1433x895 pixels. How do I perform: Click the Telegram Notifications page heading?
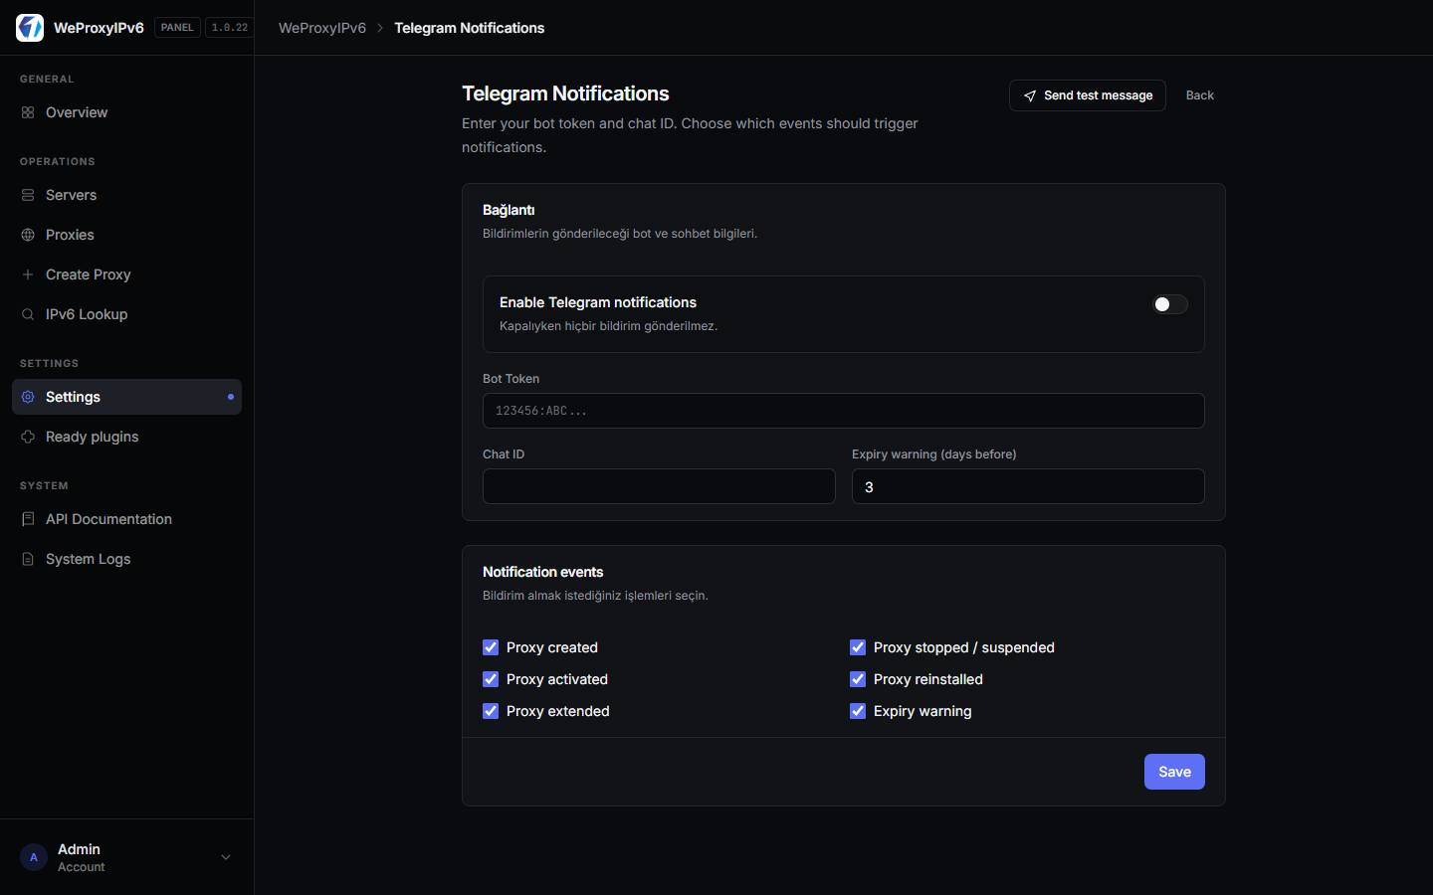[565, 93]
